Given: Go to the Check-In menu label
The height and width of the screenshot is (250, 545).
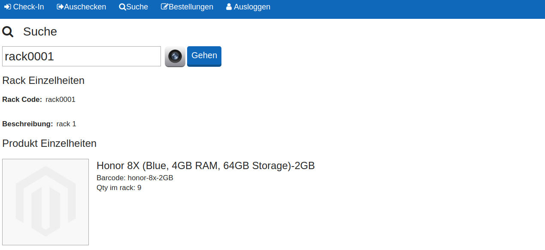Looking at the screenshot, I should coord(28,7).
